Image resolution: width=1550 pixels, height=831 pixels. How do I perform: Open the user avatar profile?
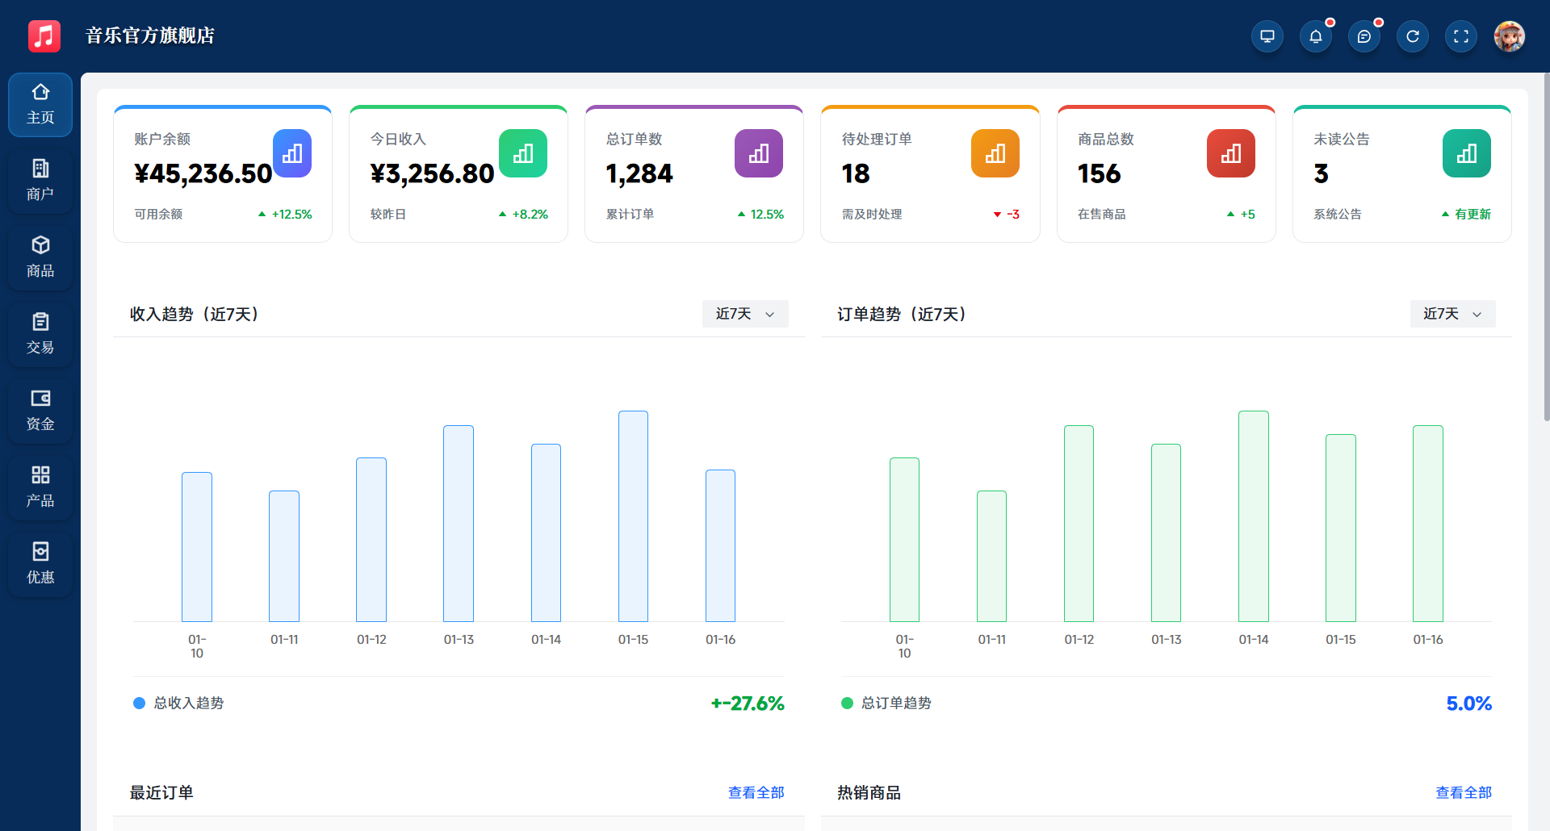click(1509, 36)
